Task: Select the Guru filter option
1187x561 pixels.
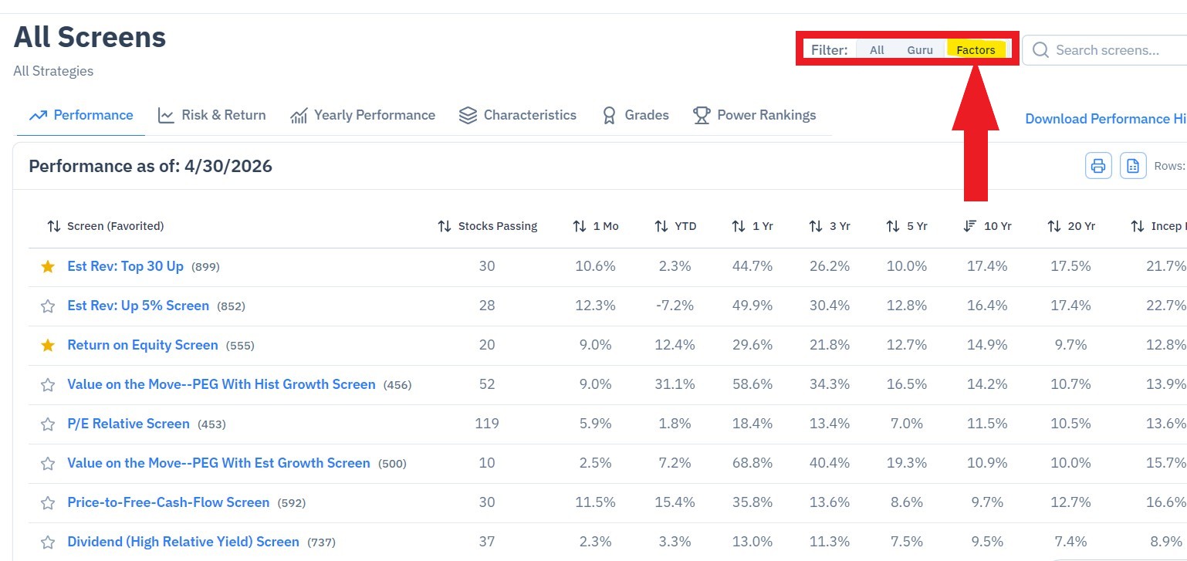Action: coord(920,50)
